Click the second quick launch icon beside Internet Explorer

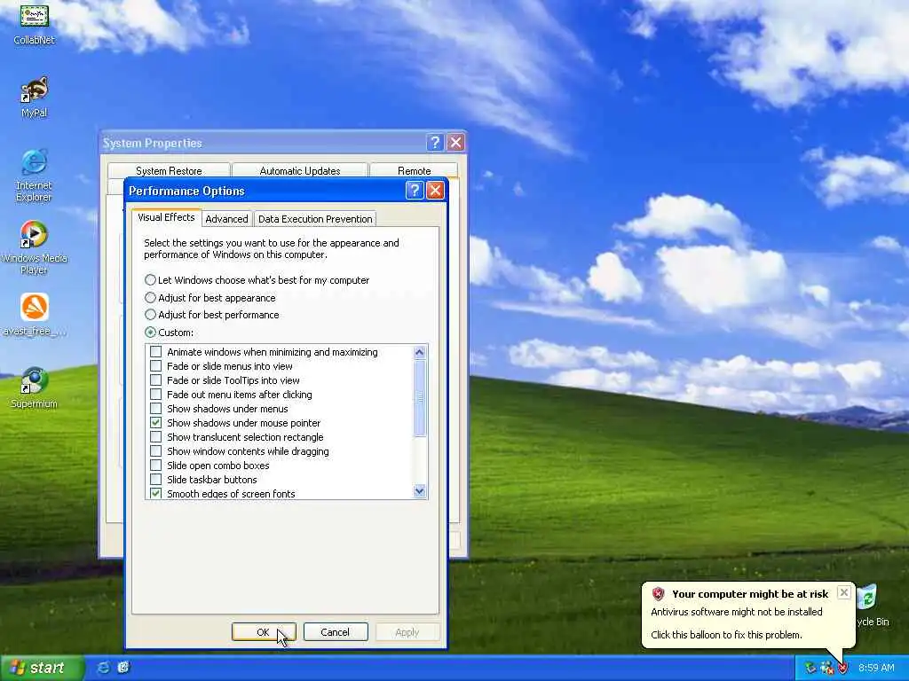[123, 668]
